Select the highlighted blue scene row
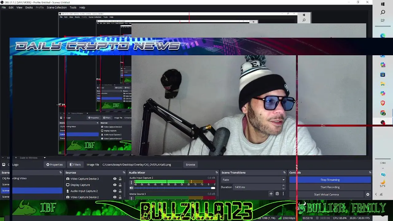The width and height of the screenshot is (393, 221). click(31, 191)
